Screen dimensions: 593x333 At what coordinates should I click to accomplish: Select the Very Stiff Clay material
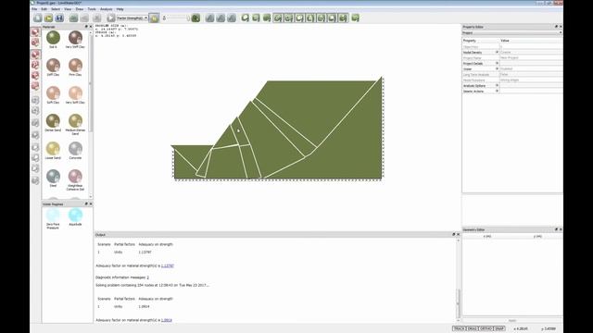[x=75, y=40]
